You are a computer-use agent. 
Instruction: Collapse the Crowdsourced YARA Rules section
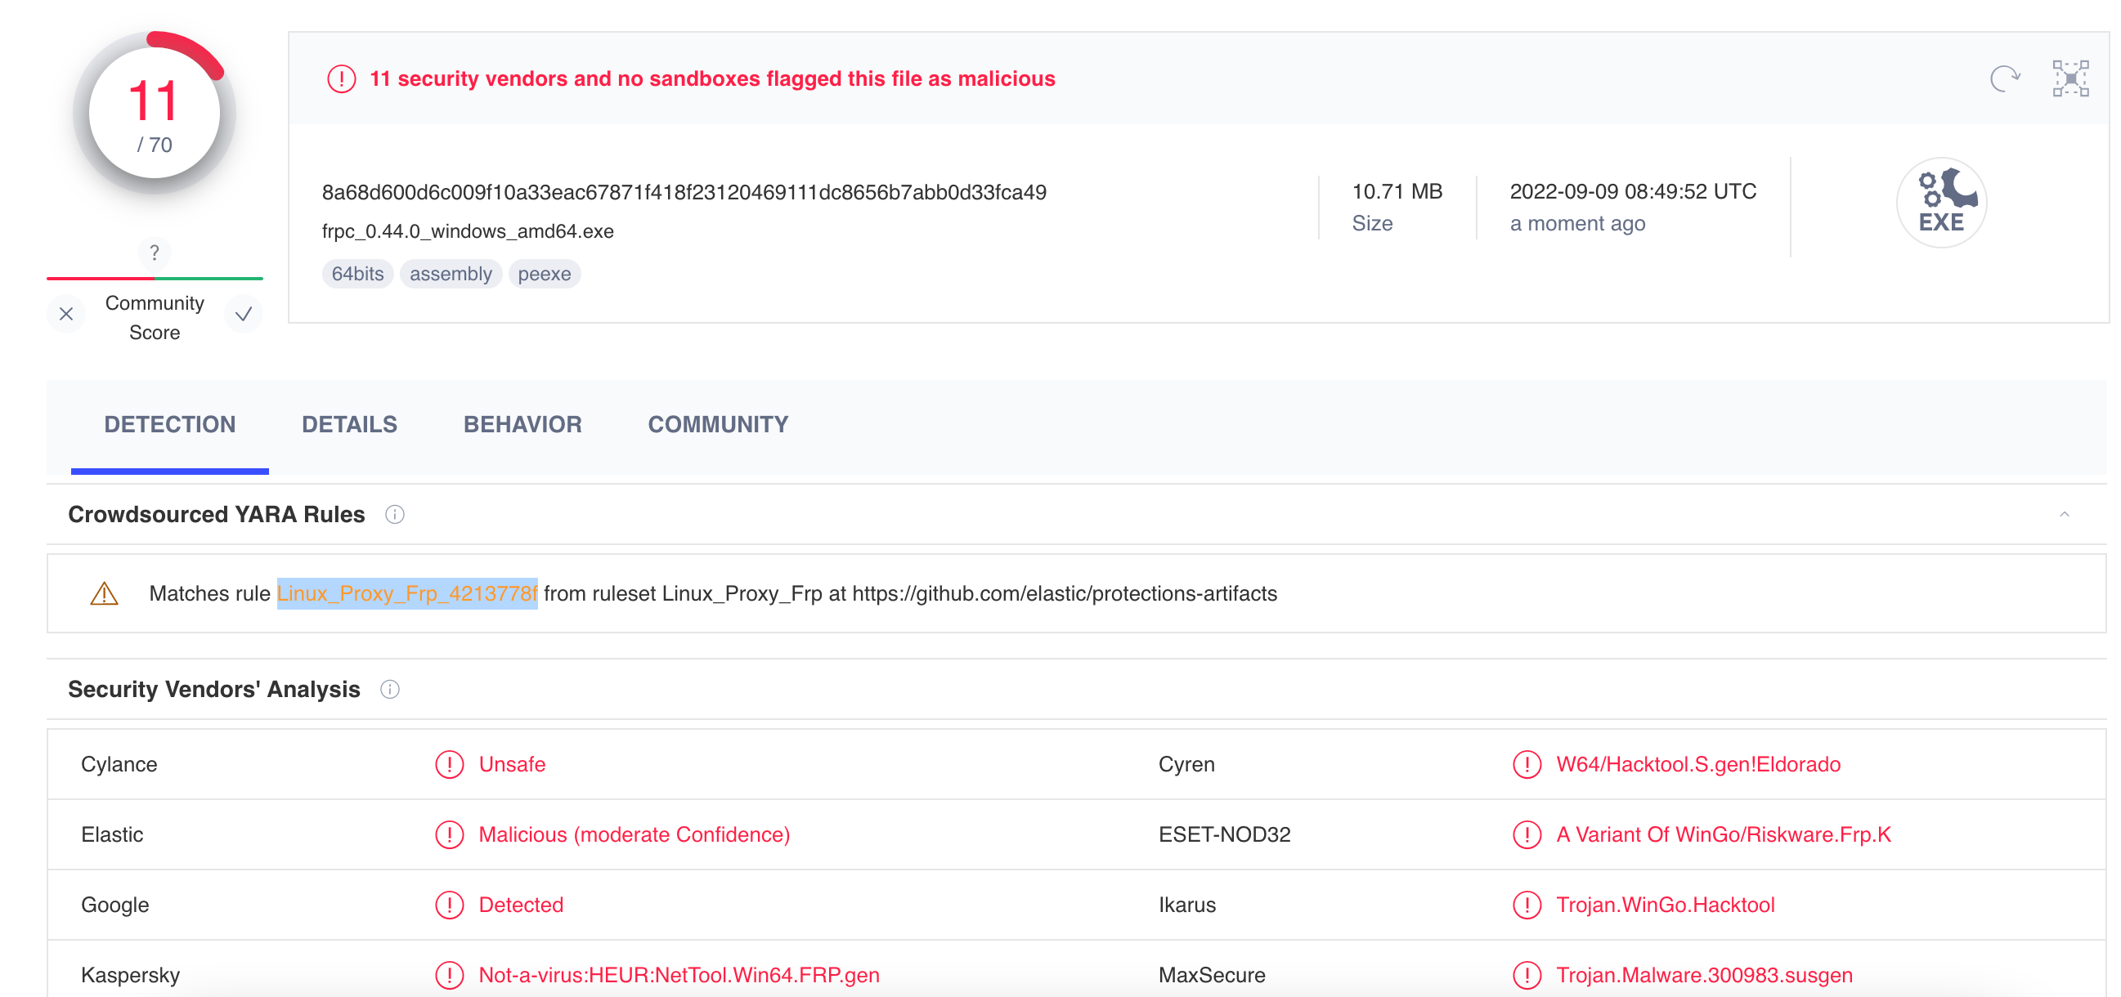pos(2064,514)
